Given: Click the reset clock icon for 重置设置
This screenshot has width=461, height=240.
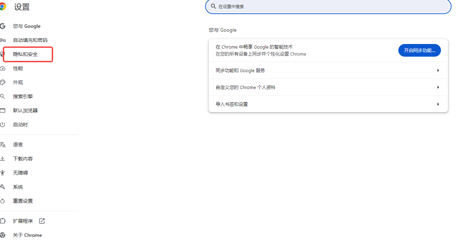Looking at the screenshot, I should point(2,201).
